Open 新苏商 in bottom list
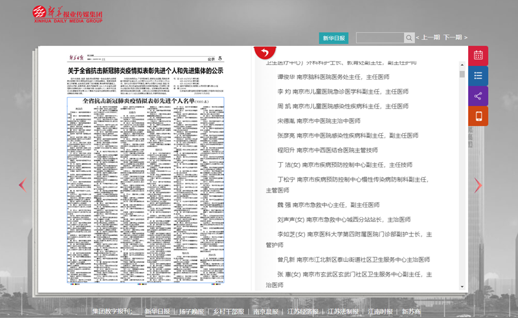The width and height of the screenshot is (518, 318). (411, 312)
